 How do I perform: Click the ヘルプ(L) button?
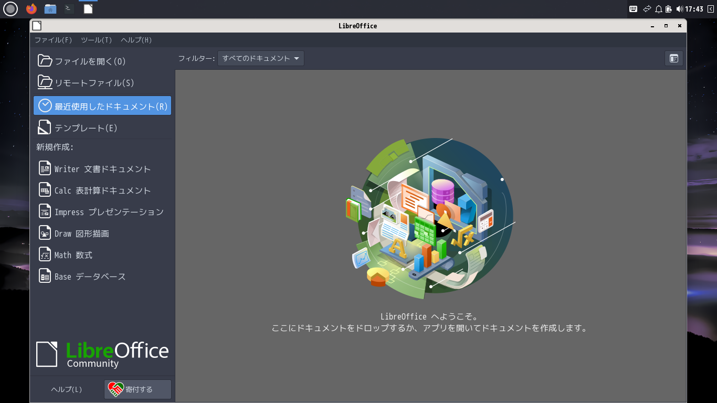click(67, 389)
